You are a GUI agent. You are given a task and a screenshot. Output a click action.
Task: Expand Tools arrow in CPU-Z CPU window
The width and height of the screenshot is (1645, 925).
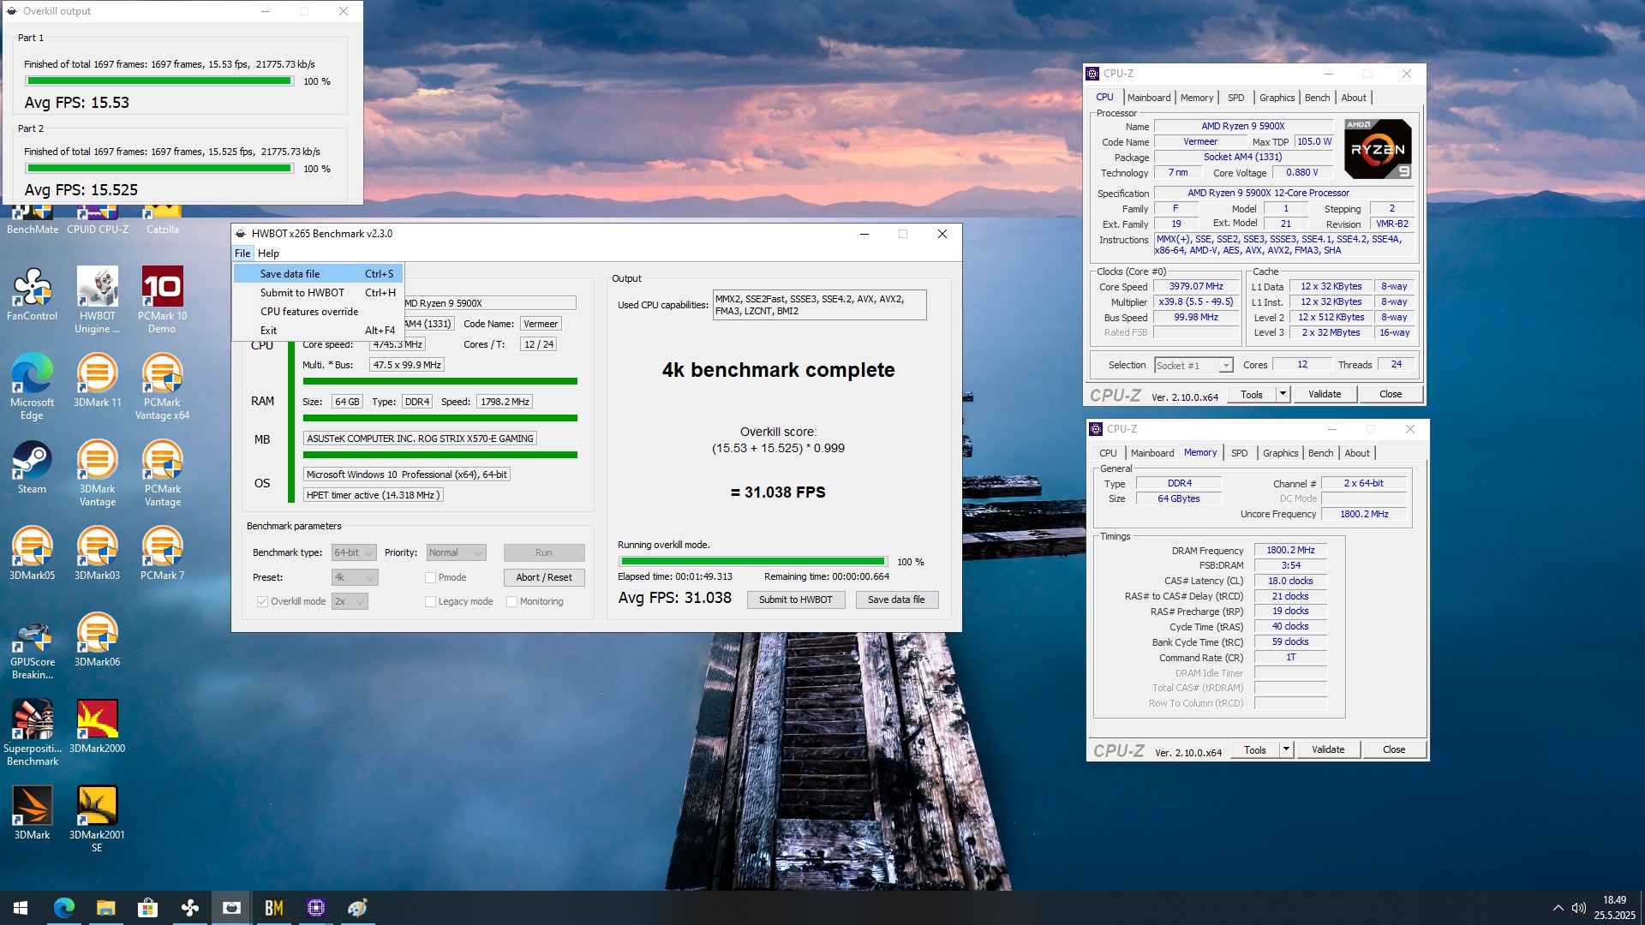1283,394
